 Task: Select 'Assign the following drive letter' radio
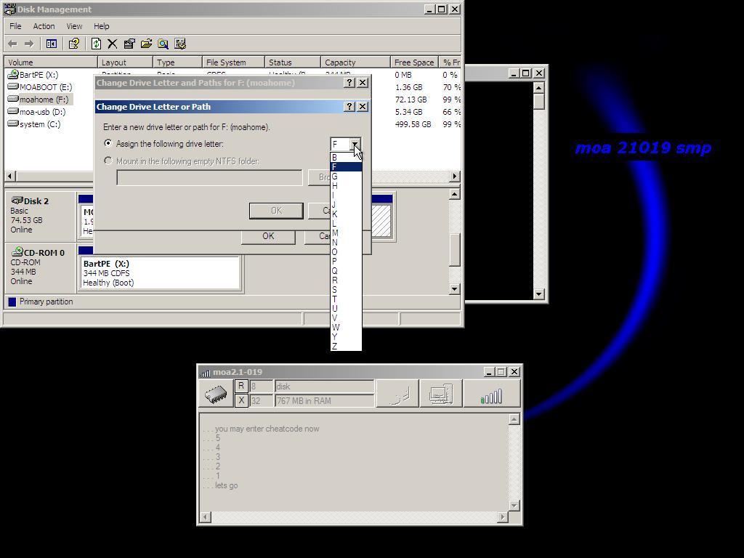109,144
